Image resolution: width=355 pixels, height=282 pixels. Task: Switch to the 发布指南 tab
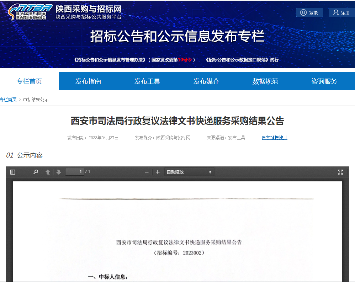(x=88, y=81)
